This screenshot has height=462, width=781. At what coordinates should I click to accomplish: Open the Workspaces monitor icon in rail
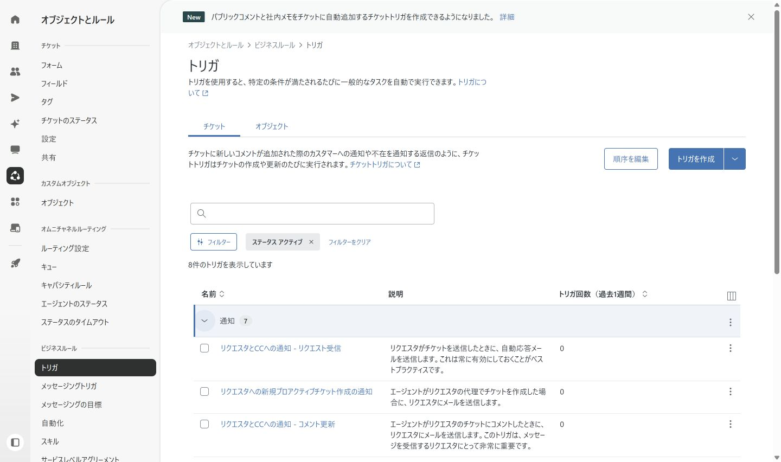pyautogui.click(x=15, y=150)
